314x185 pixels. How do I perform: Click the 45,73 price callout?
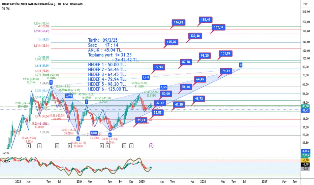[199, 99]
